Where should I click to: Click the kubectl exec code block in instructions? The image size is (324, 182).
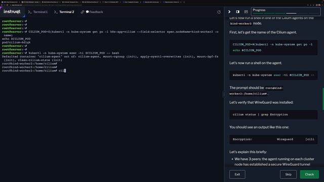coord(273,75)
